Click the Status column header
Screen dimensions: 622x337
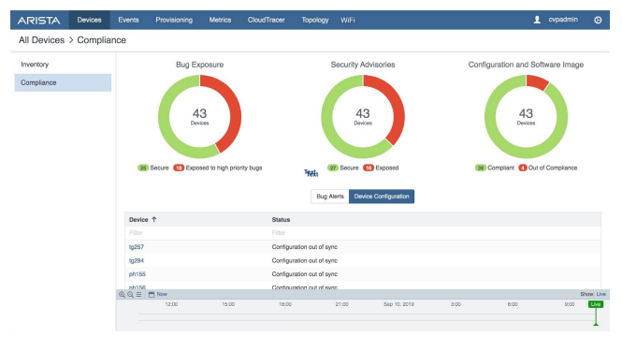click(281, 219)
